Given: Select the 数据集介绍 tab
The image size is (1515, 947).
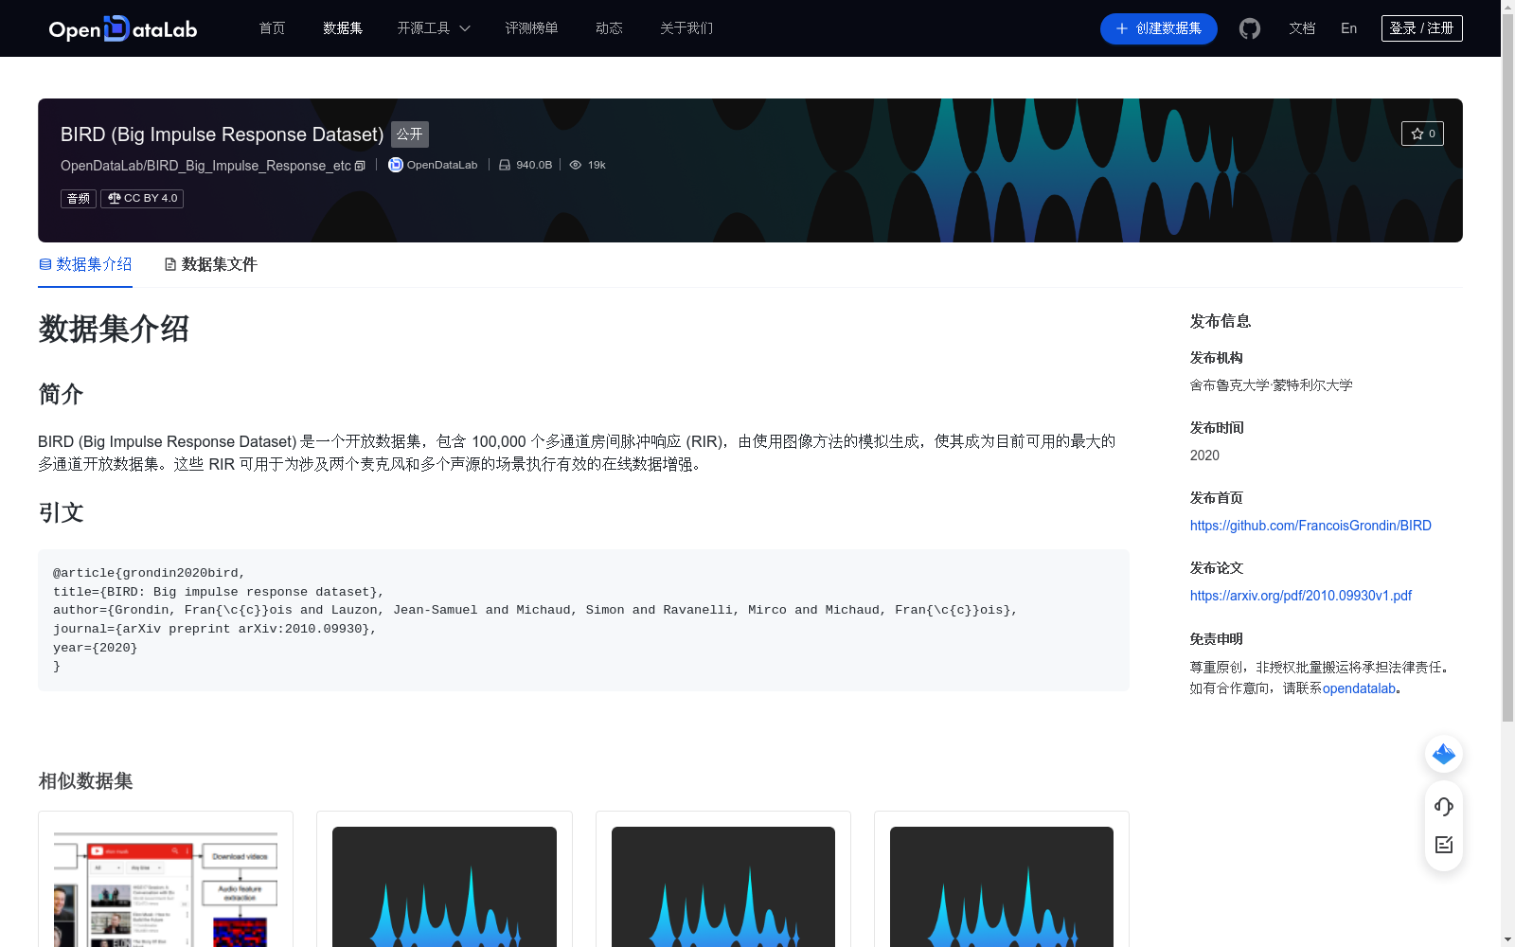Looking at the screenshot, I should pos(85,264).
